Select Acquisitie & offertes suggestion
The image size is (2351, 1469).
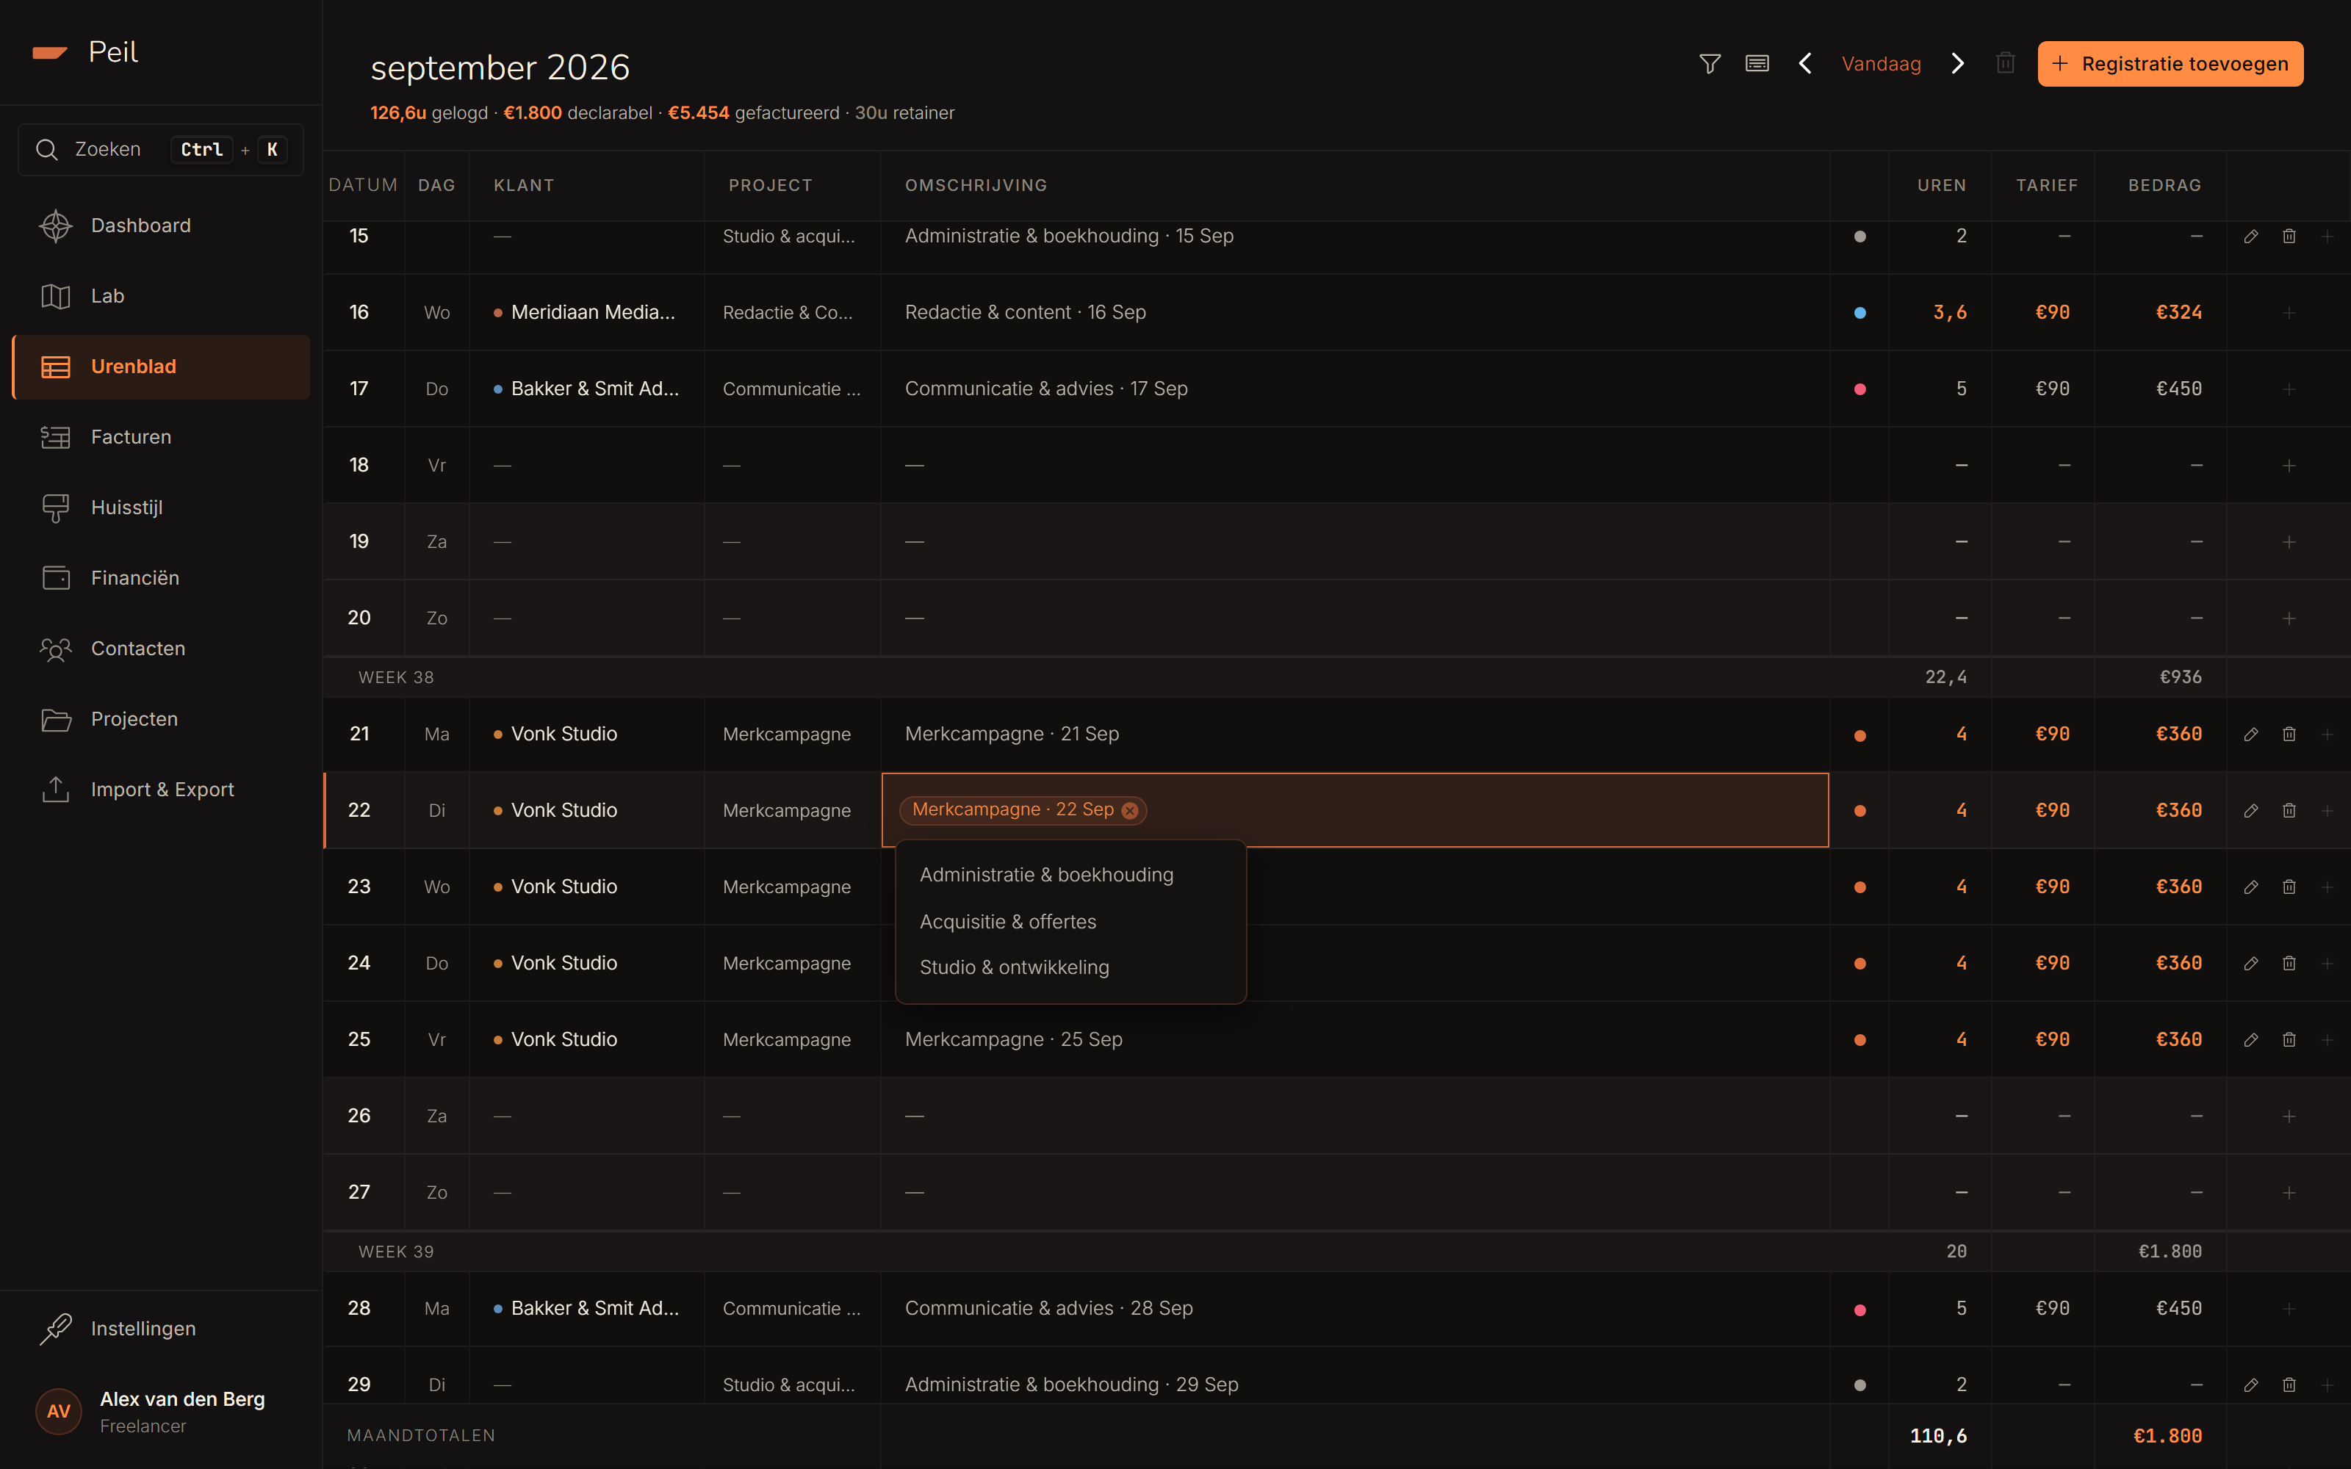point(1070,921)
